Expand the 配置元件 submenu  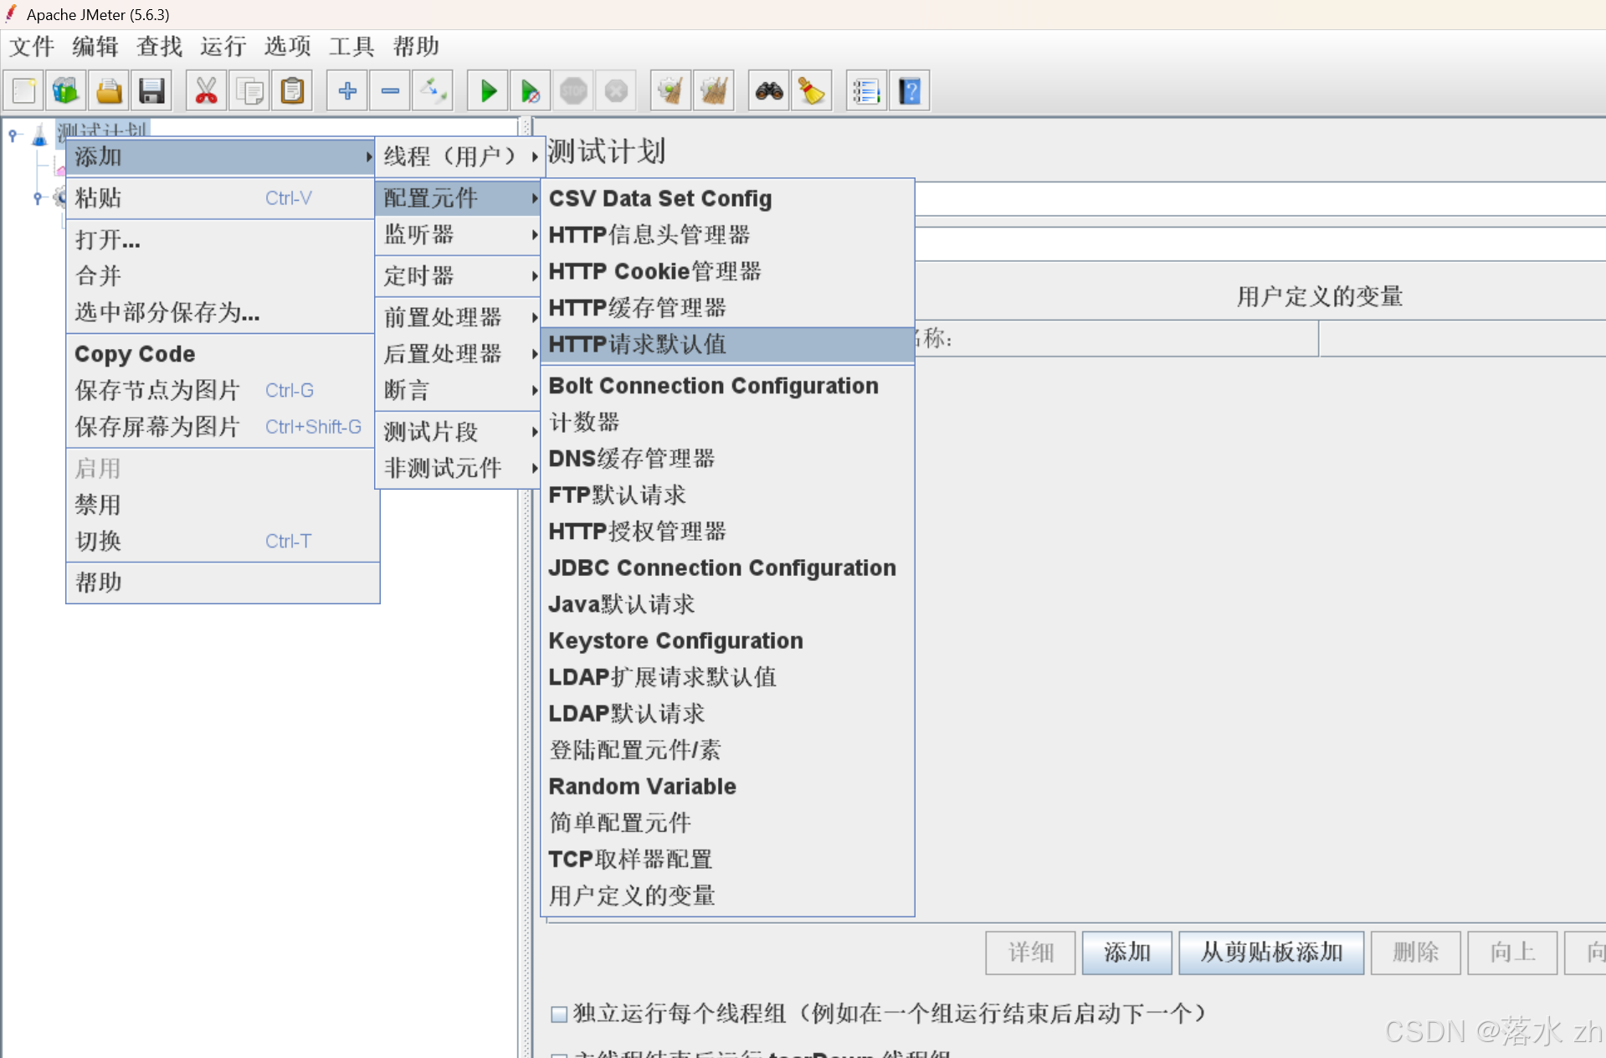(459, 198)
